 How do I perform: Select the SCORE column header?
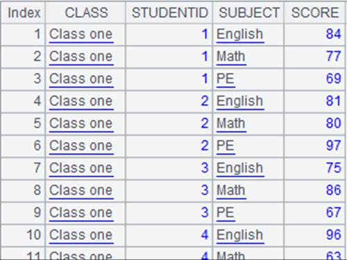tap(314, 12)
